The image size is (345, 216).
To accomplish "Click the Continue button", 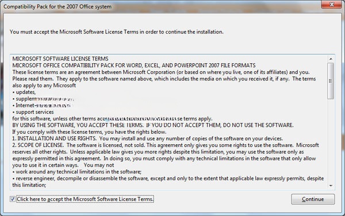I will point(313,199).
